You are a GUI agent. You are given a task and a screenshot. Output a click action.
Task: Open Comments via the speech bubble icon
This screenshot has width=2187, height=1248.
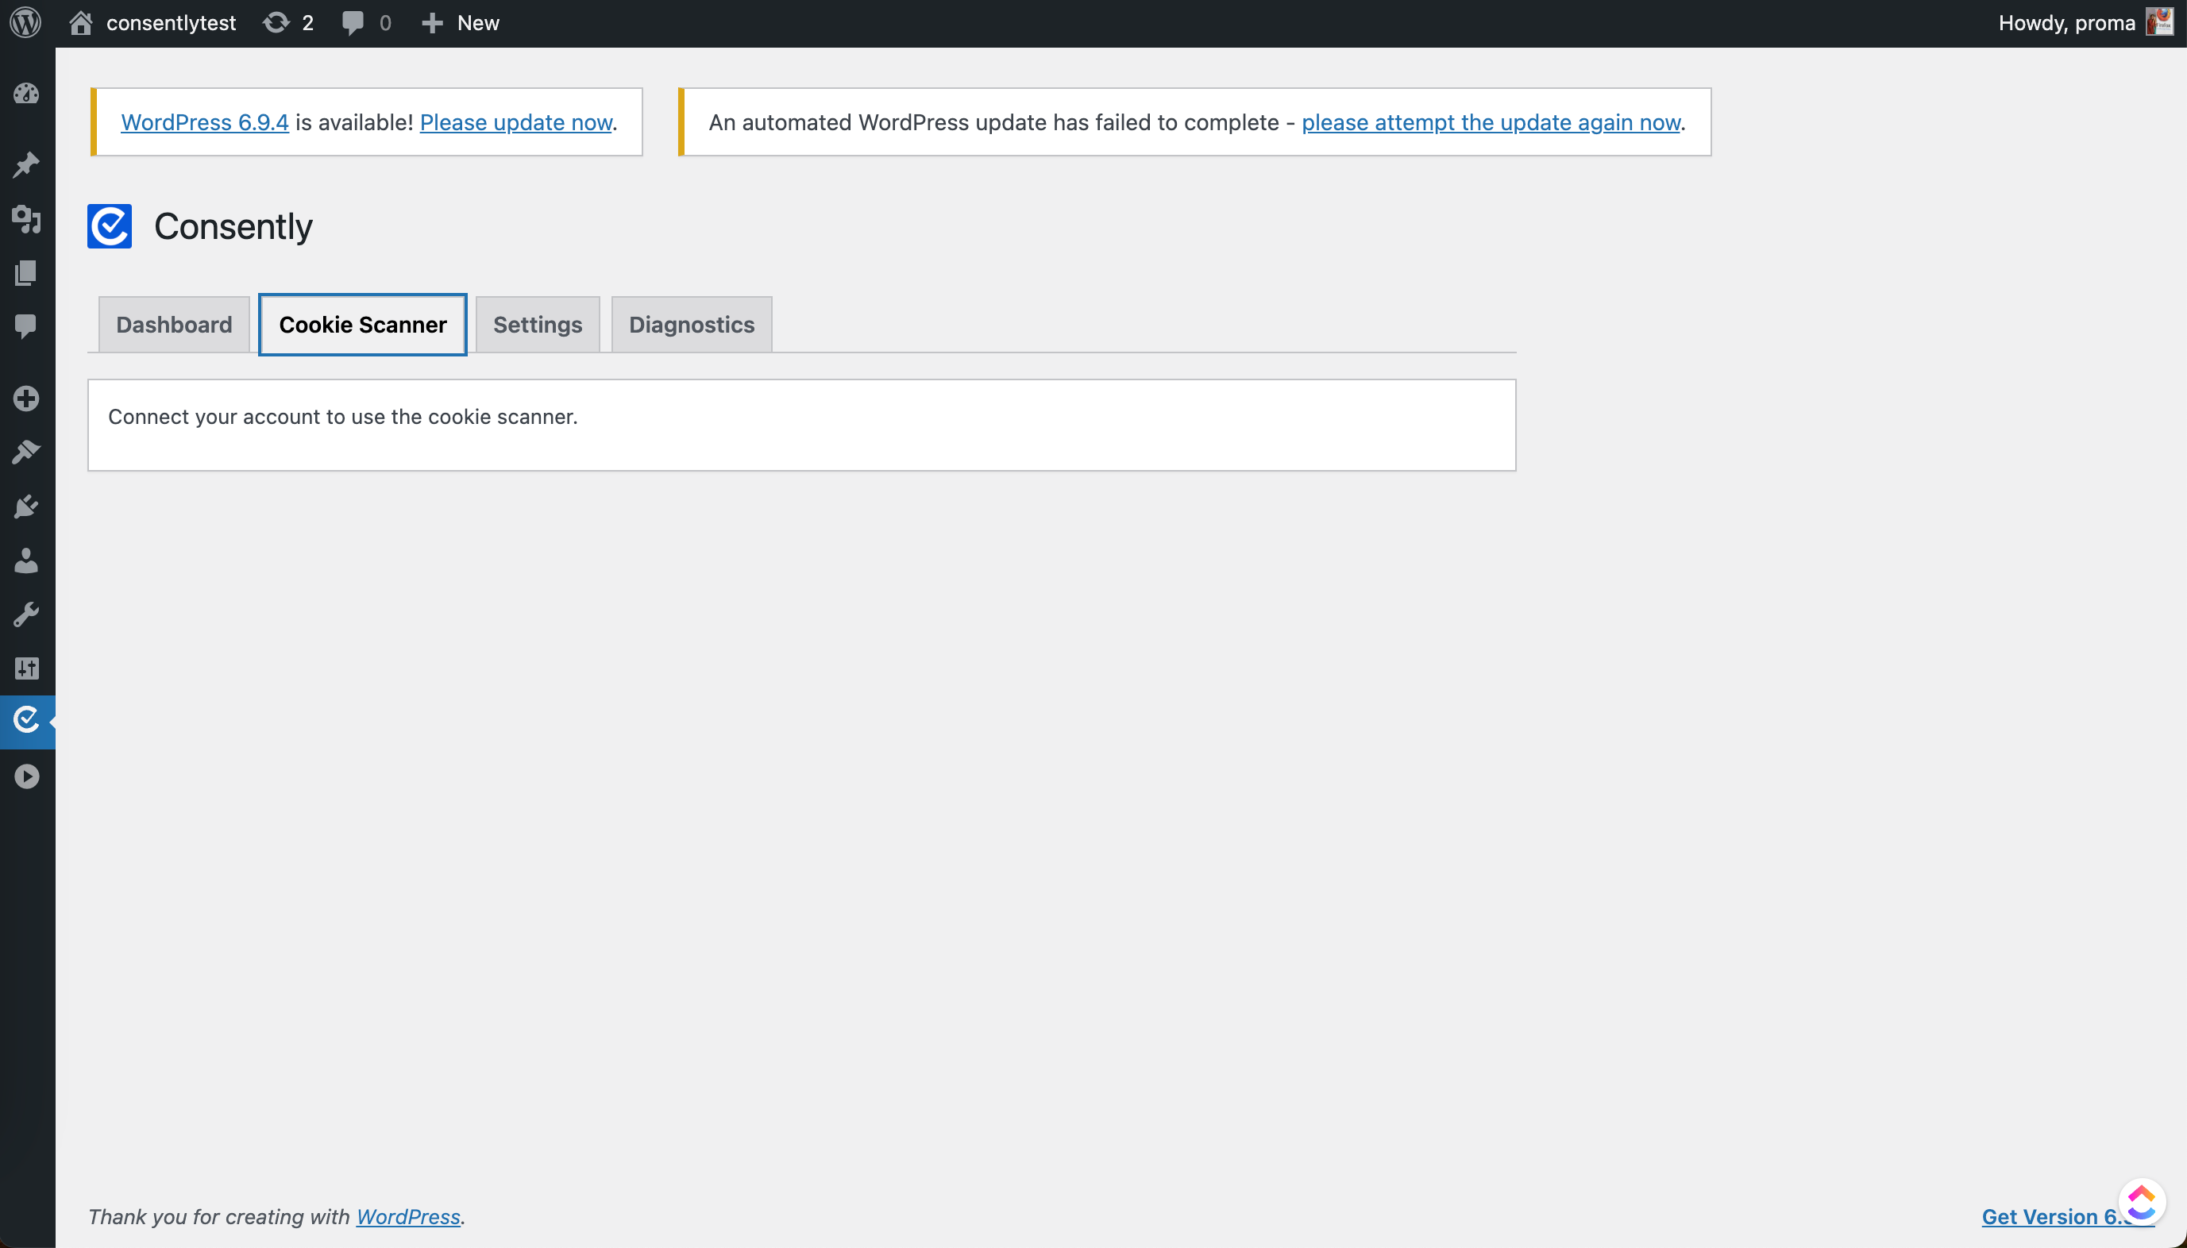pos(26,327)
